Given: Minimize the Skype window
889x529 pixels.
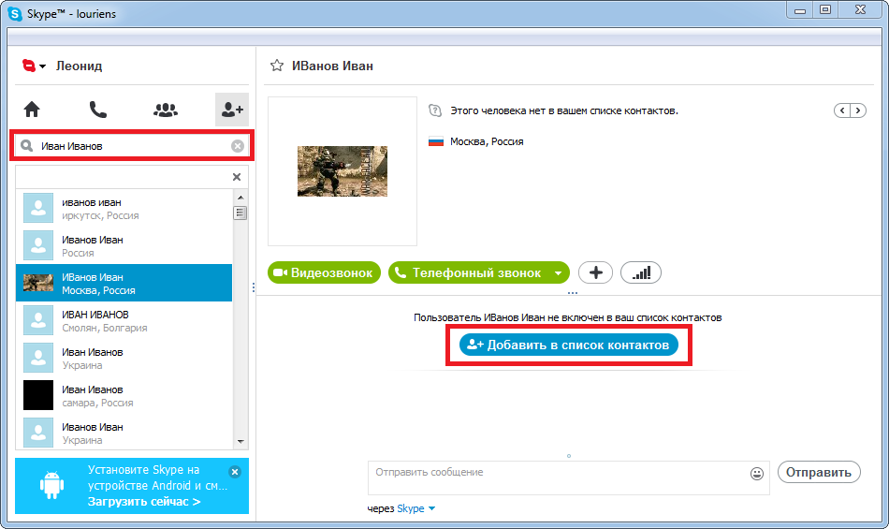Looking at the screenshot, I should (800, 10).
